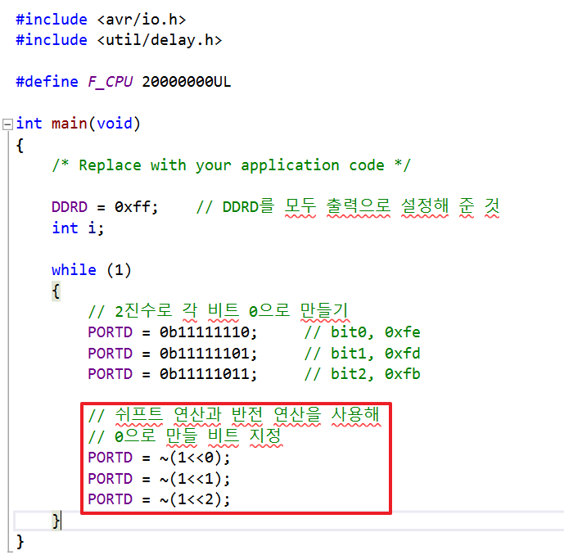Click the highlighted opening brace of while

point(56,291)
